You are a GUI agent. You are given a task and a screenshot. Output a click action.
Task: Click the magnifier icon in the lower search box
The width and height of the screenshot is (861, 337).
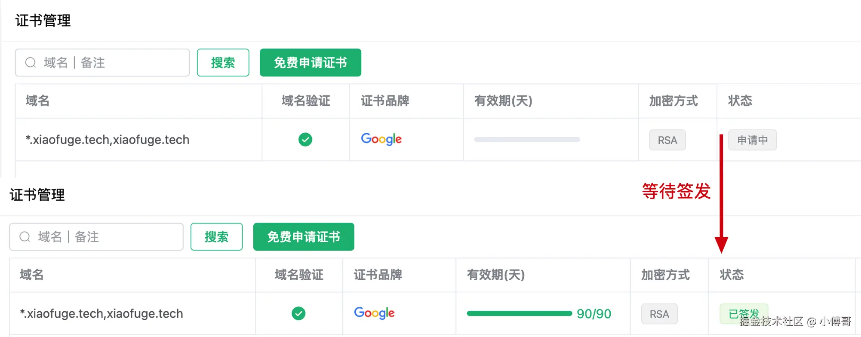25,237
